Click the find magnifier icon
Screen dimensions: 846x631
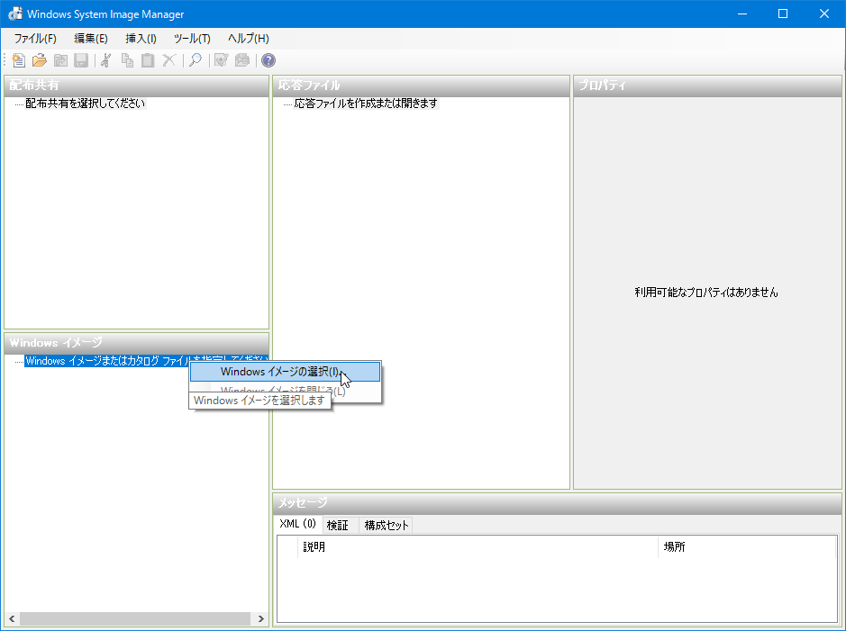pyautogui.click(x=196, y=60)
